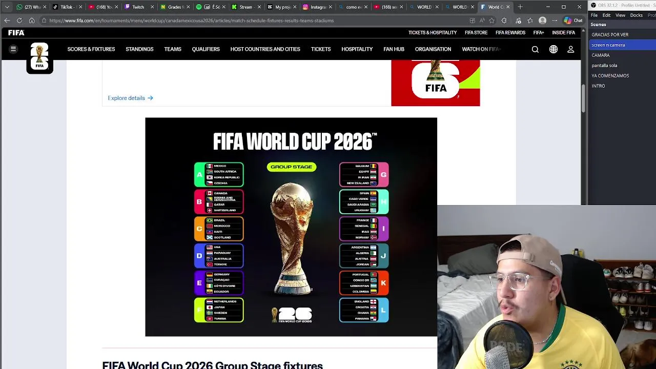This screenshot has height=369, width=656.
Task: Close the WhatsApp tab
Action: tap(45, 7)
